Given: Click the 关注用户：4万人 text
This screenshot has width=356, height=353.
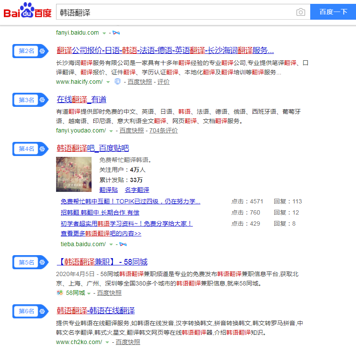Looking at the screenshot, I should click(122, 170).
